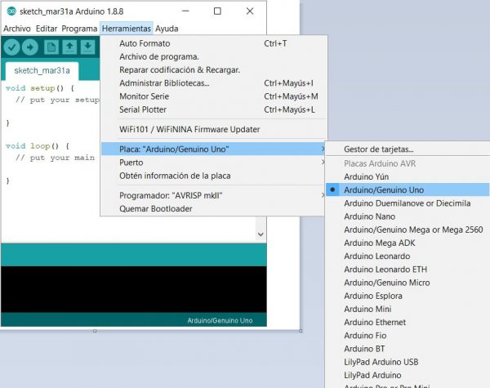The image size is (490, 388).
Task: Launch WiFi101 / WiFiNINA Firmware Updater
Action: [x=214, y=129]
